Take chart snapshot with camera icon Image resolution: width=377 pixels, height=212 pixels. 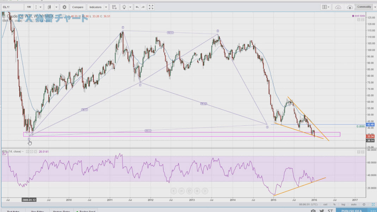[313, 211]
